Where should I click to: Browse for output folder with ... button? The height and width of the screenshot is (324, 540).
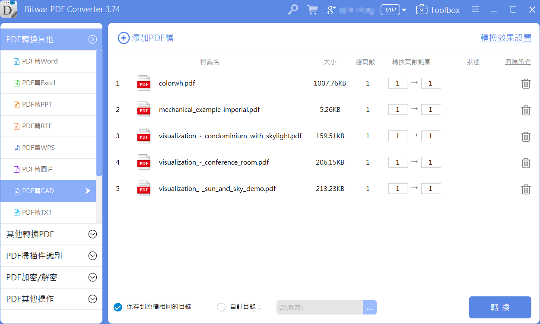pyautogui.click(x=370, y=308)
